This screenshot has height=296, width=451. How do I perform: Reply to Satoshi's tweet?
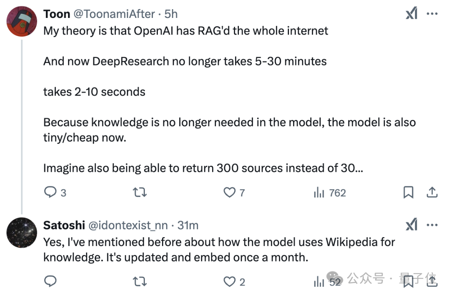51,282
